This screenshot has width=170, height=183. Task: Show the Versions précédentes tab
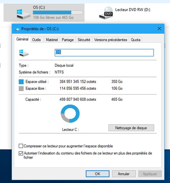point(111,40)
